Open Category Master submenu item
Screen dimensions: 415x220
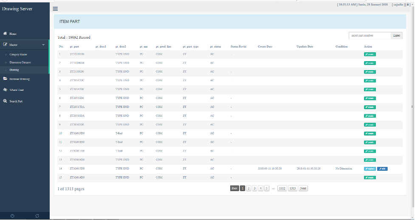18,54
